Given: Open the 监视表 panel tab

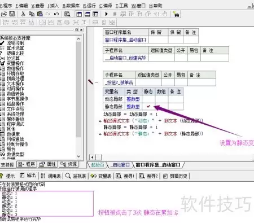Looking at the screenshot, I should (x=76, y=176).
